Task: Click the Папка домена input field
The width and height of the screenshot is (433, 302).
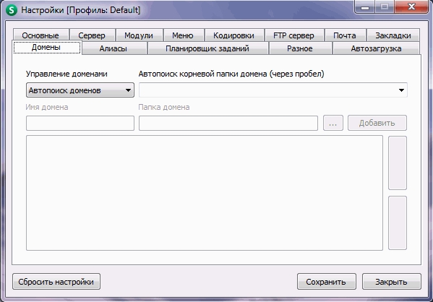Action: [228, 123]
